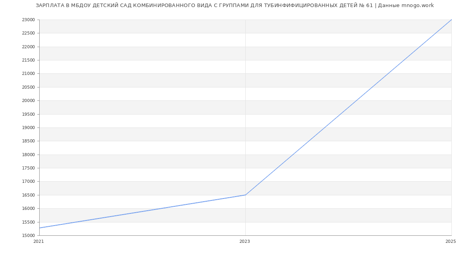Click the 15500 y-axis label
Viewport: 471px width, 255px height.
pos(29,222)
